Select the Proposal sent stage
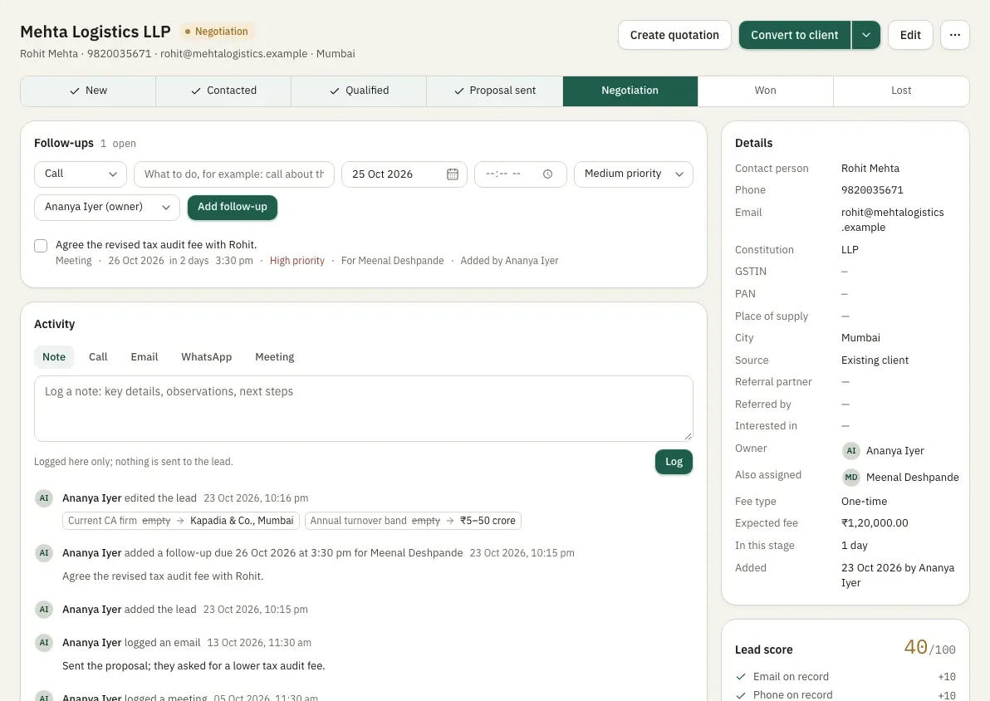The width and height of the screenshot is (990, 701). point(494,91)
